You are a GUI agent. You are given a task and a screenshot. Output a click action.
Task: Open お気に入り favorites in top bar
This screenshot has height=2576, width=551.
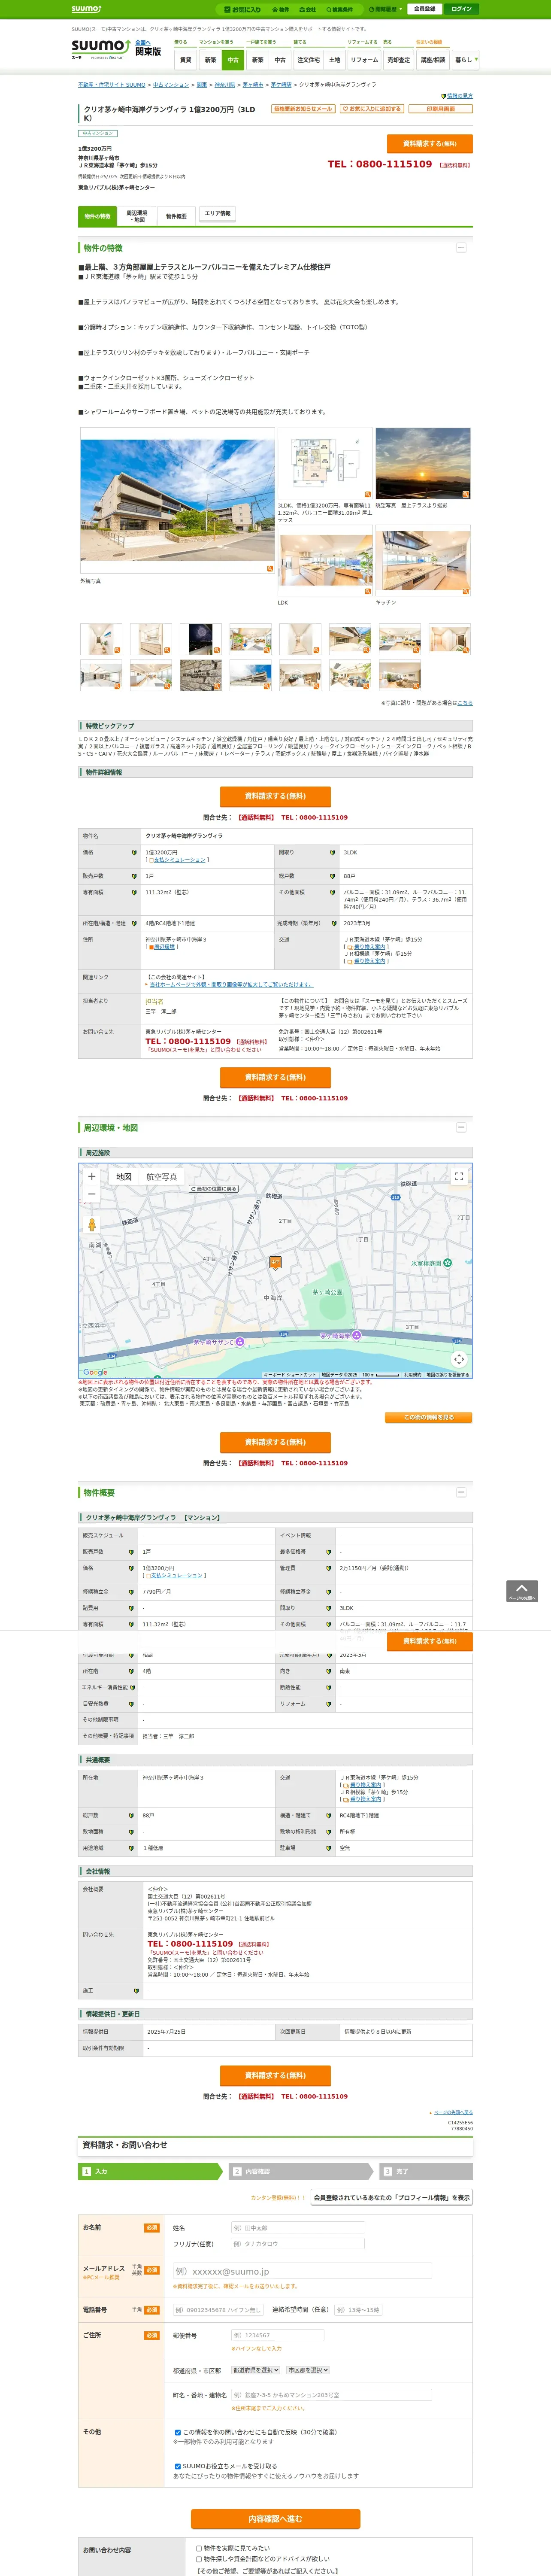pos(242,9)
